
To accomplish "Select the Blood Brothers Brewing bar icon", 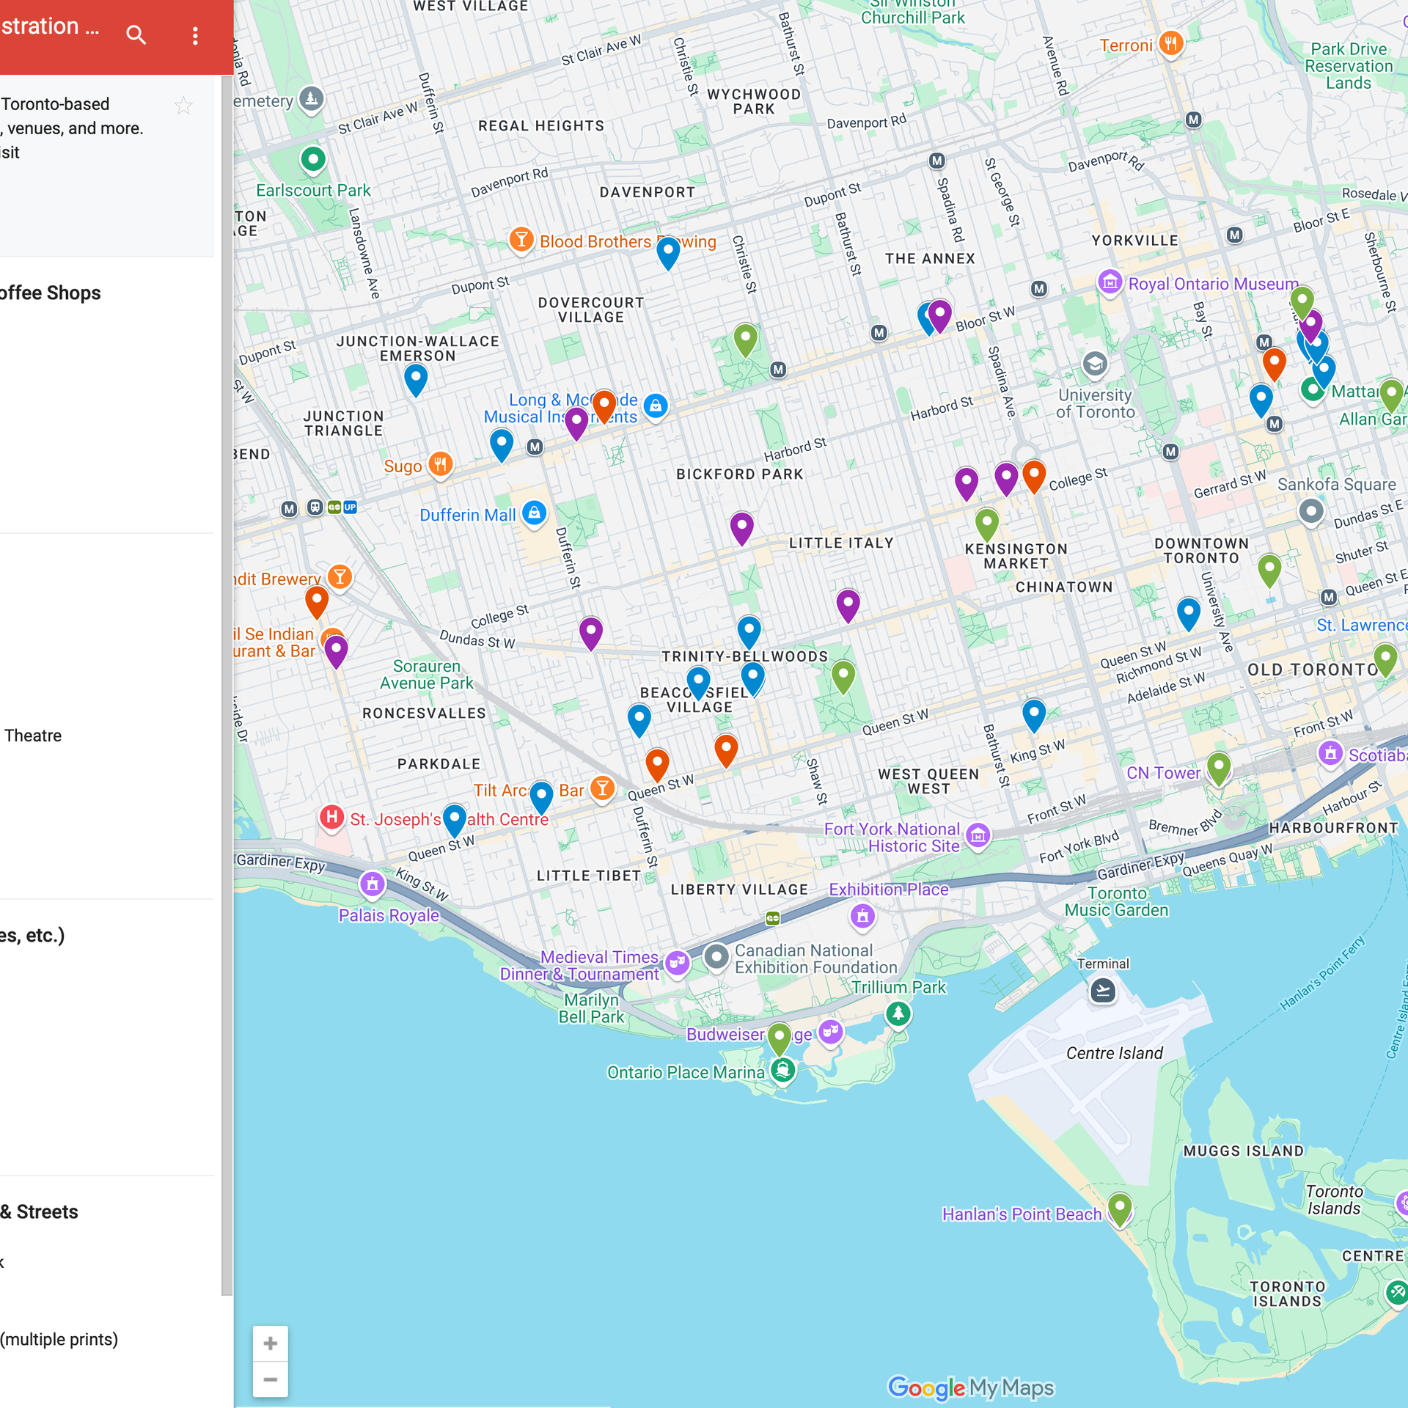I will [x=521, y=239].
